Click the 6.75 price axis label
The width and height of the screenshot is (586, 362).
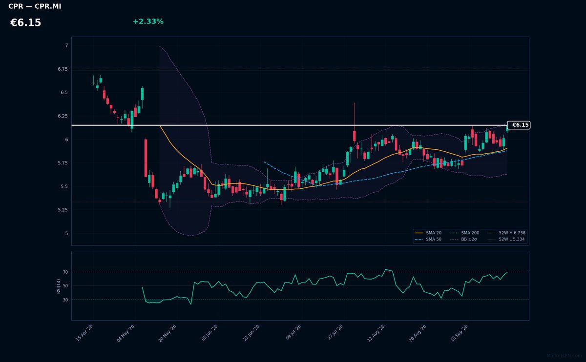63,70
